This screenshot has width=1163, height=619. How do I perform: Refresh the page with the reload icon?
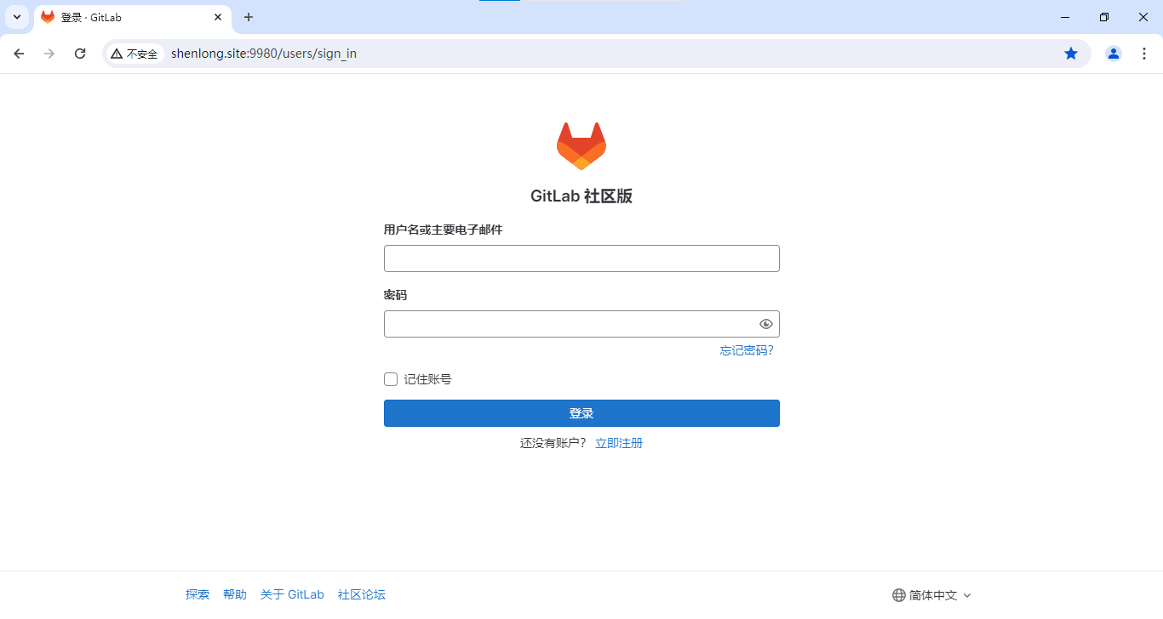[x=80, y=53]
